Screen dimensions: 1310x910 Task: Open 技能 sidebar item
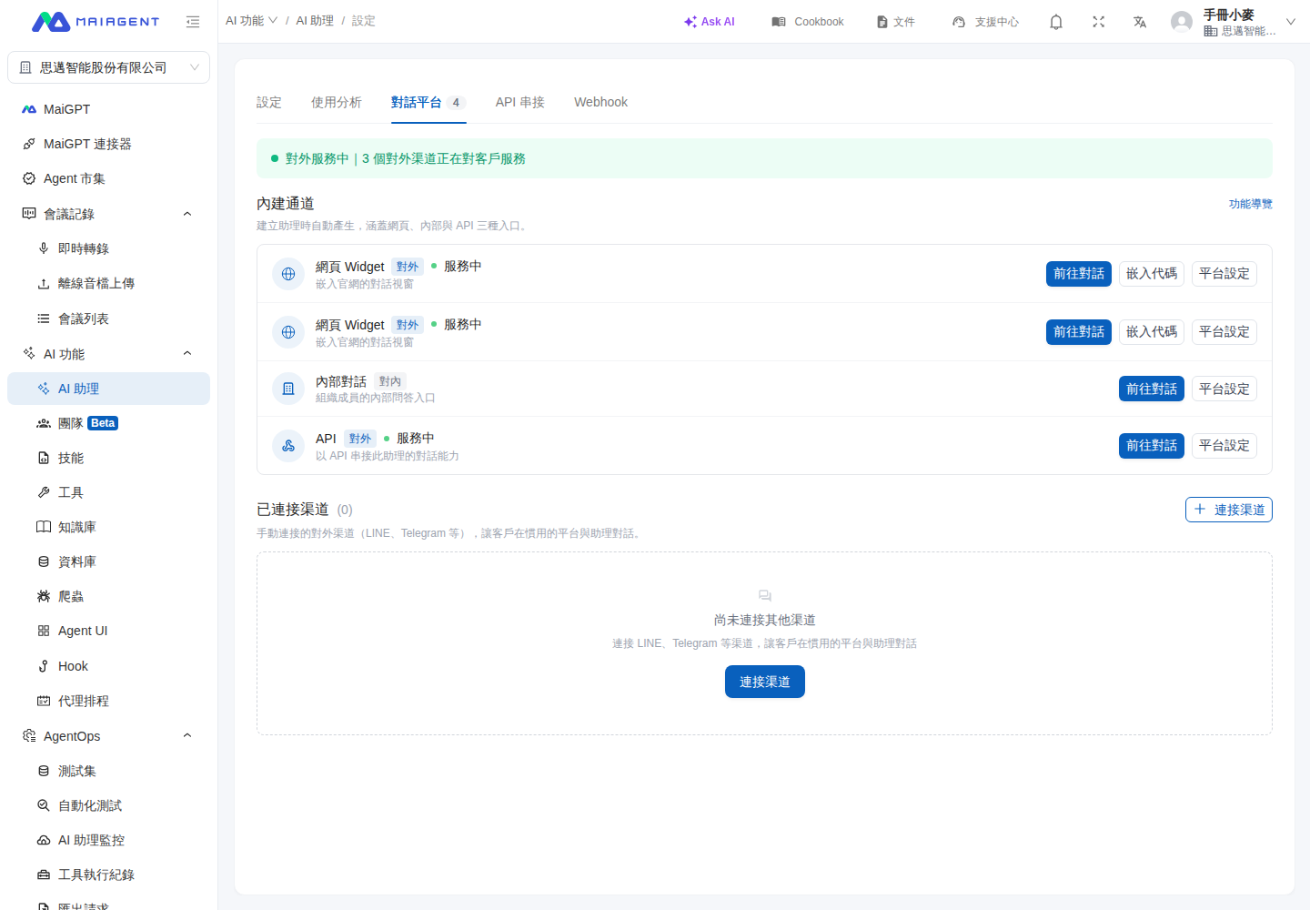tap(108, 458)
